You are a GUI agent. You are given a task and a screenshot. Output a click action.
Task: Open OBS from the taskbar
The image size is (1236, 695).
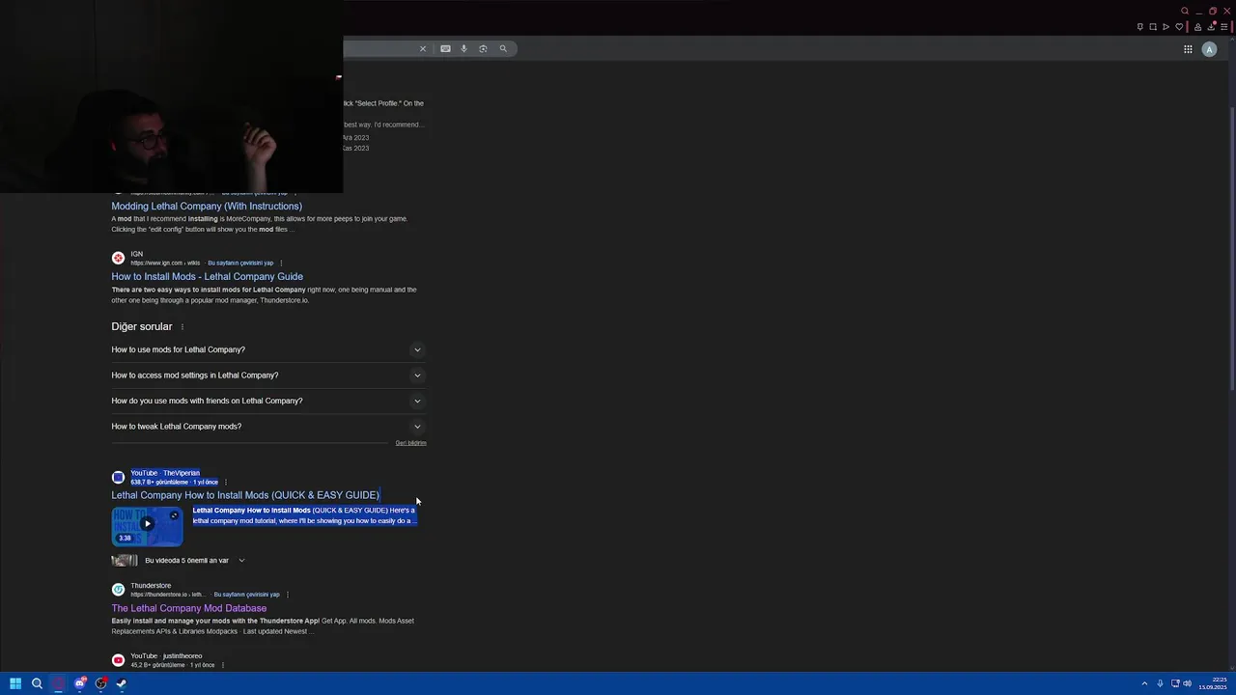pos(100,683)
